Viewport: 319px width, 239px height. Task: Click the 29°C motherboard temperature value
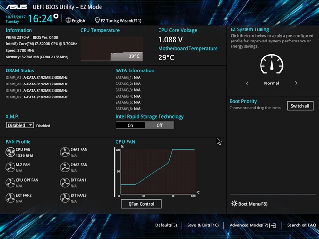click(x=166, y=57)
